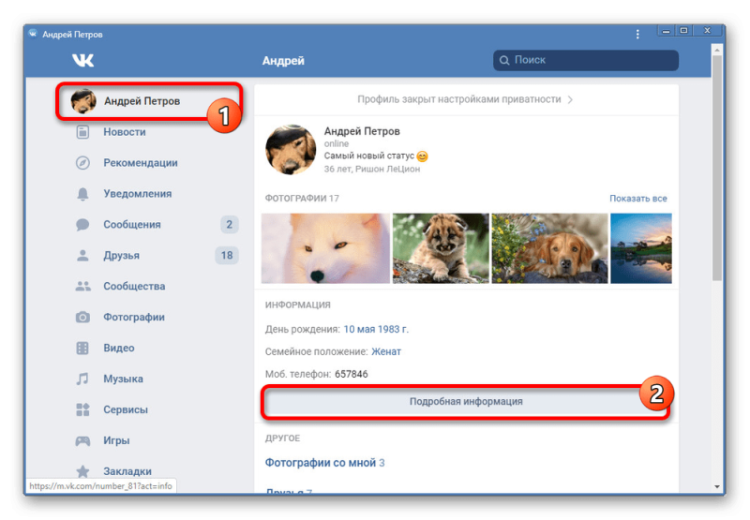Screen dimensions: 750x520
Task: Open the white arctic fox photo
Action: pos(325,248)
